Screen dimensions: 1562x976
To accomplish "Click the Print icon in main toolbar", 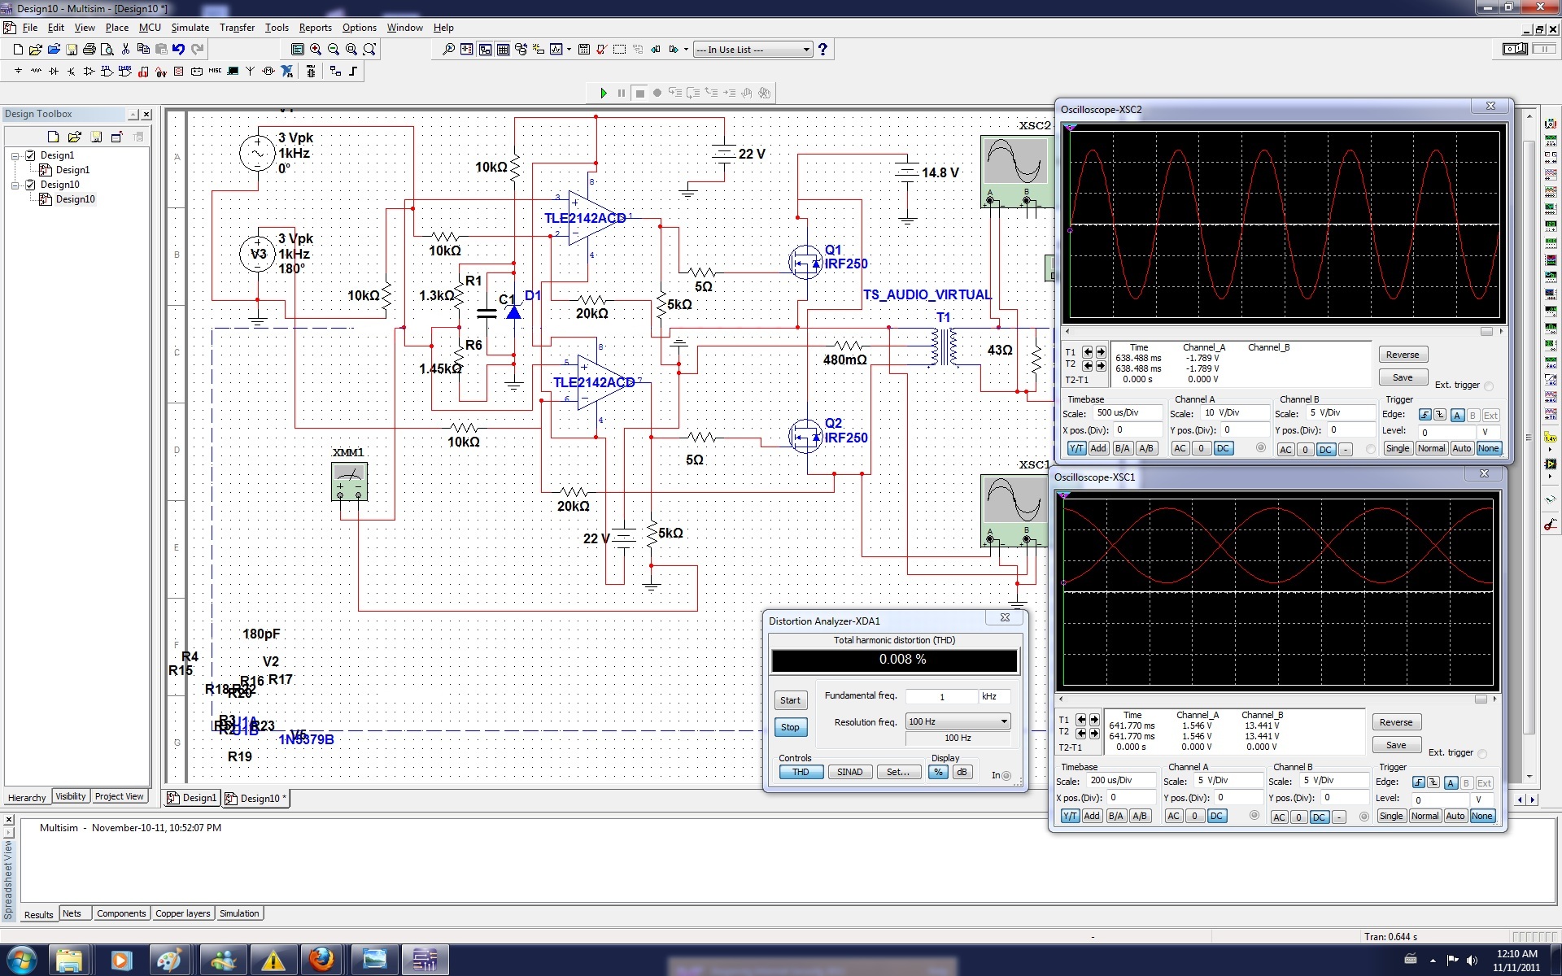I will [89, 50].
